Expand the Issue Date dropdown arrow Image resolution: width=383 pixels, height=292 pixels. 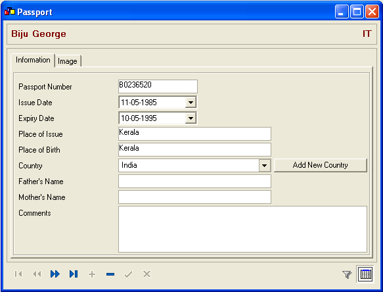click(x=191, y=102)
